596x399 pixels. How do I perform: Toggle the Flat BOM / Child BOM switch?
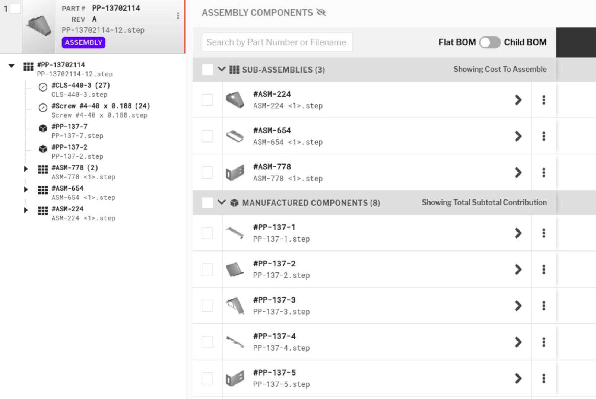[x=490, y=42]
